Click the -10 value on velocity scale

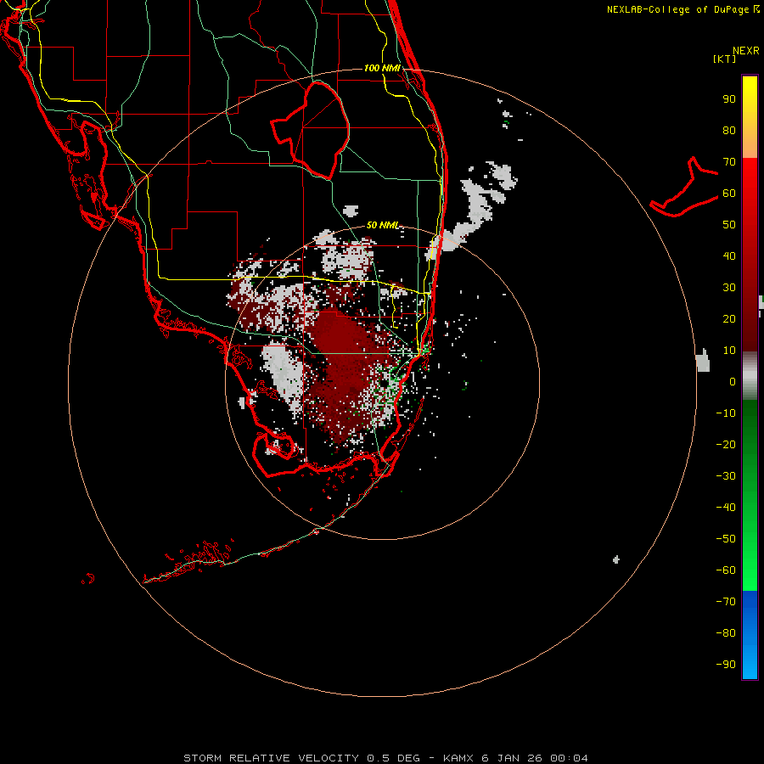[x=726, y=413]
